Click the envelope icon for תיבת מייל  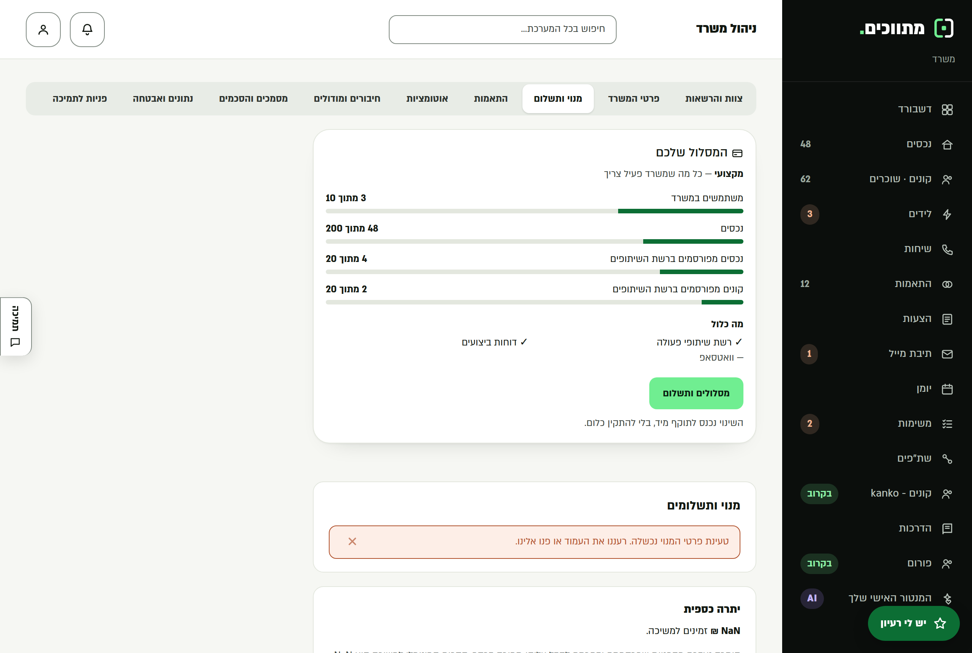(947, 354)
